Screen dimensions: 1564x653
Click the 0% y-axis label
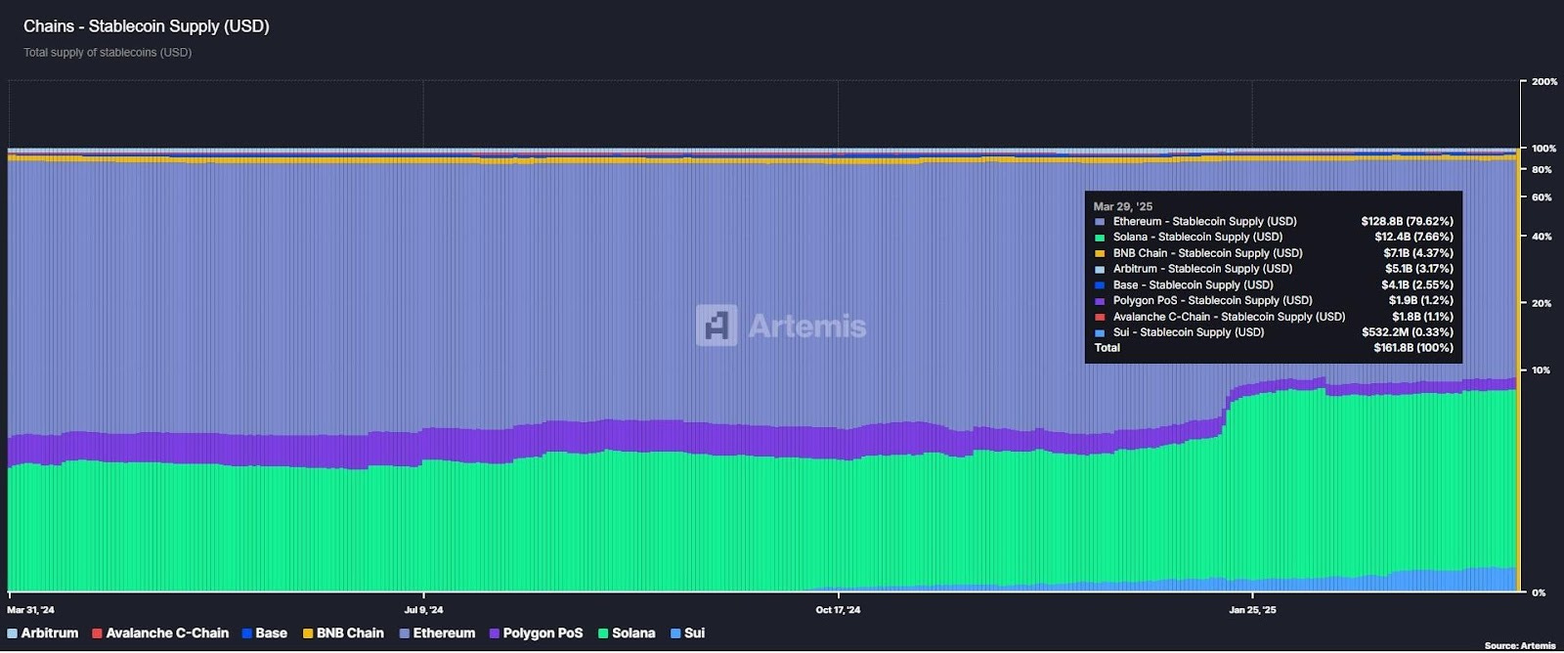(x=1539, y=592)
